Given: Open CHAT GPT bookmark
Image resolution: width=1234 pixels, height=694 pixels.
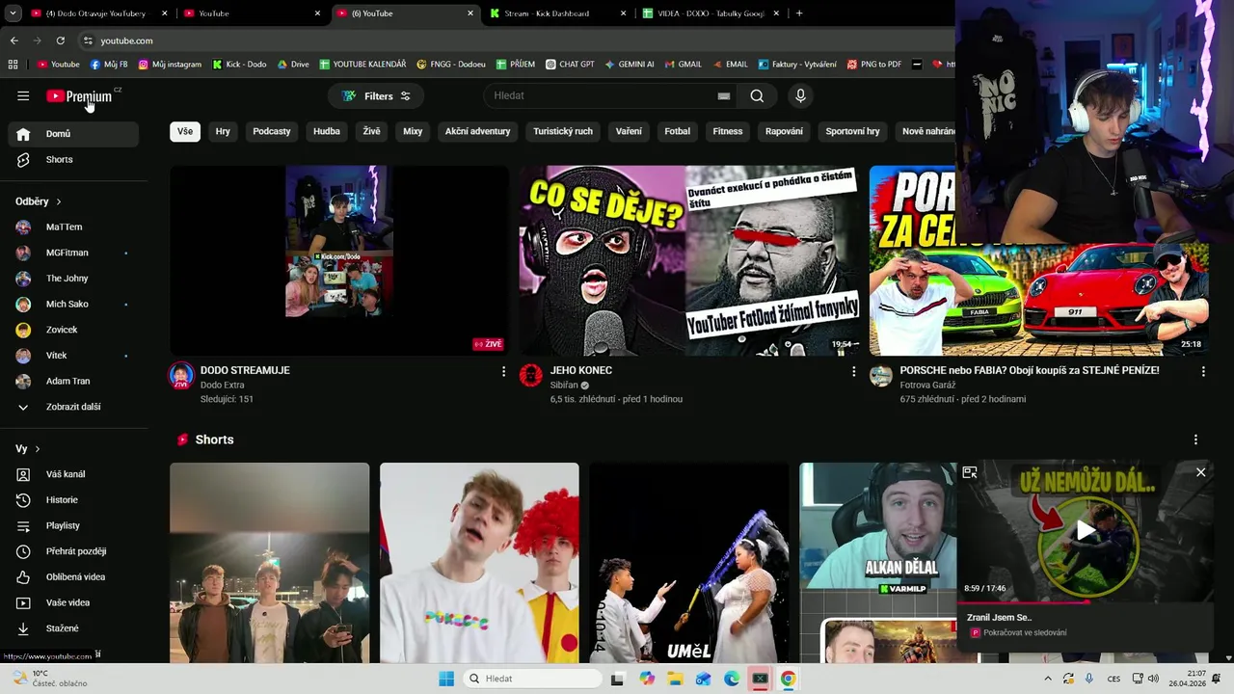Looking at the screenshot, I should coord(570,65).
